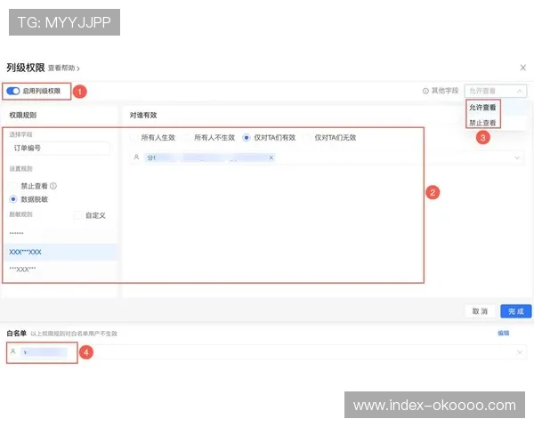This screenshot has width=534, height=427.
Task: Select the 所有人不生效 radio option
Action: pyautogui.click(x=187, y=138)
